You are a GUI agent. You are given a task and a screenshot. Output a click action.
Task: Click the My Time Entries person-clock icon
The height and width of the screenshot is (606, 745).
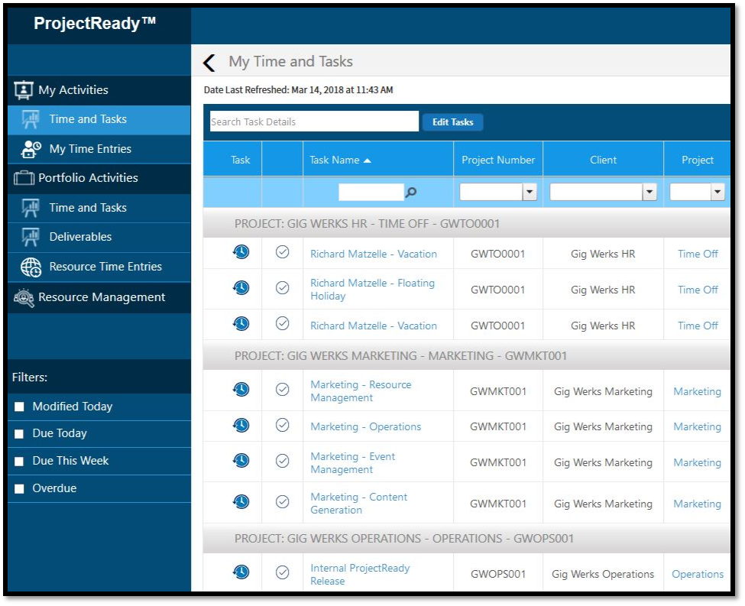pos(31,149)
